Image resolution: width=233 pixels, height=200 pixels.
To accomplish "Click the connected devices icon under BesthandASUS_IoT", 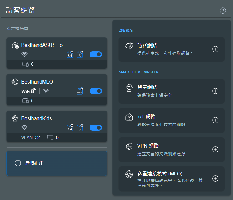I will tap(25, 64).
